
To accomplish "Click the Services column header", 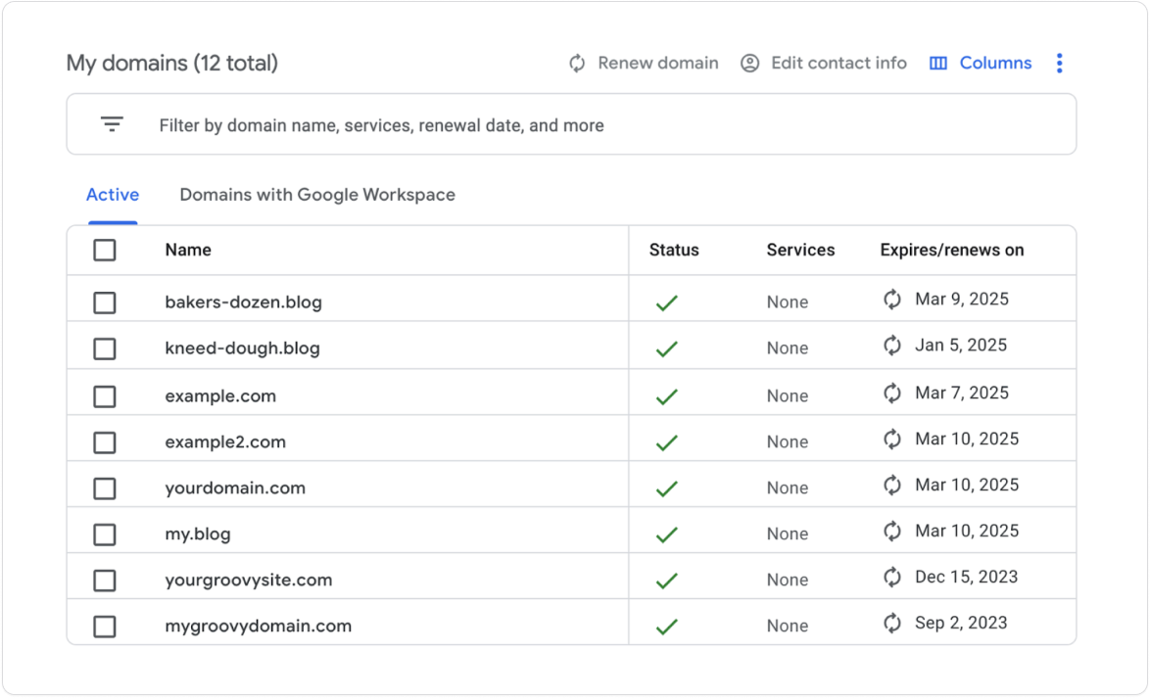I will (800, 250).
